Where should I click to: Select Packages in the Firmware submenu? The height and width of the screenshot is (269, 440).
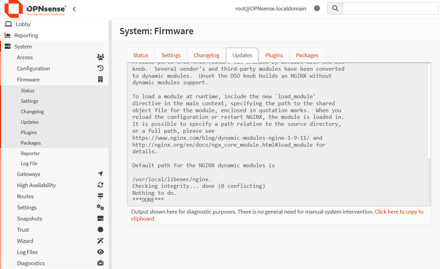31,143
